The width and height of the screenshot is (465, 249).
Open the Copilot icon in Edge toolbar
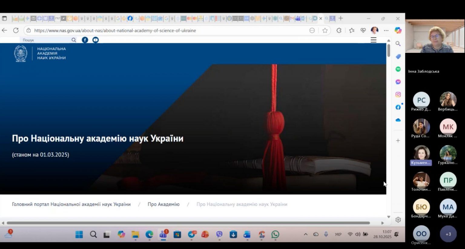398,30
